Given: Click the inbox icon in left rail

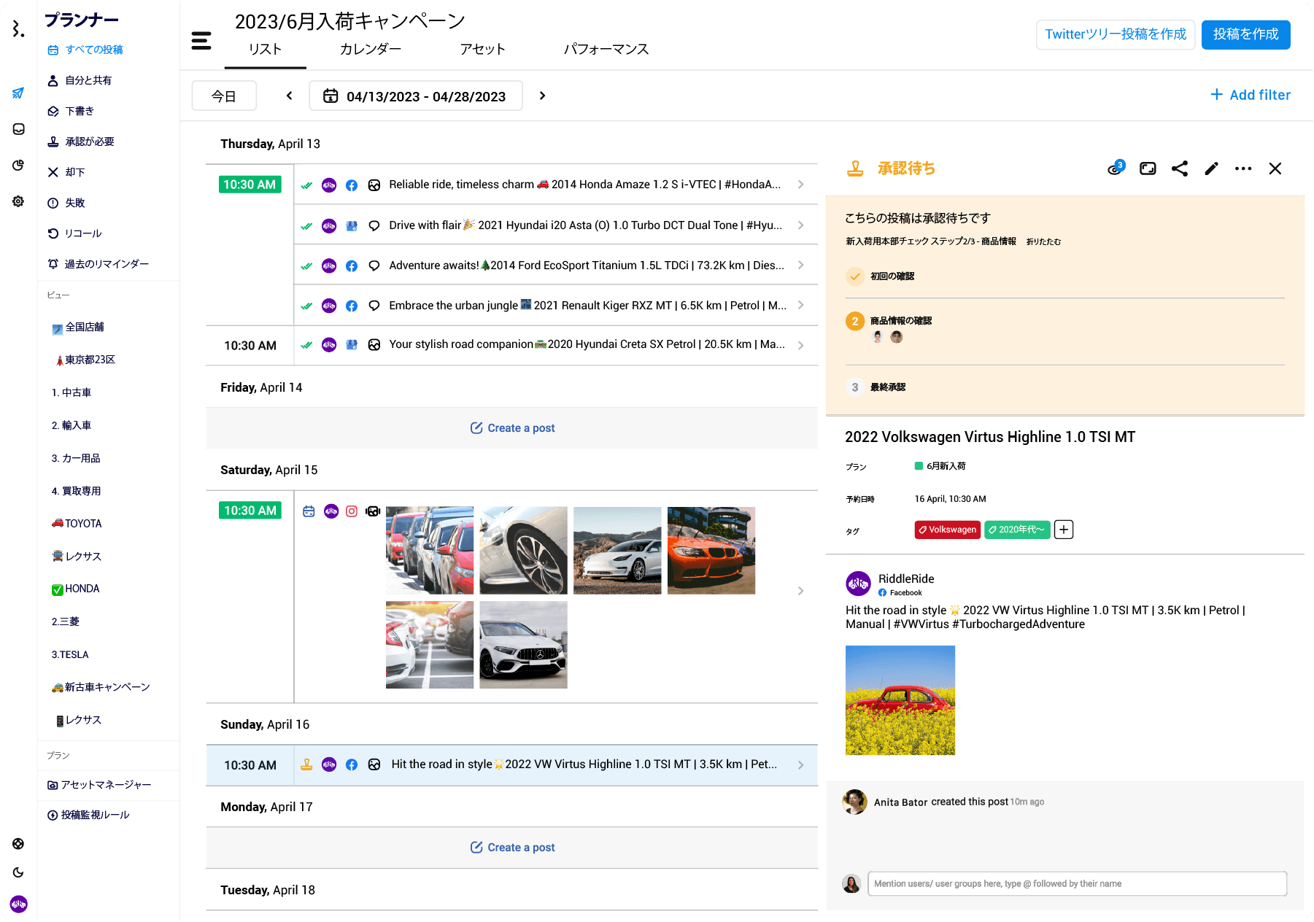Looking at the screenshot, I should [18, 129].
